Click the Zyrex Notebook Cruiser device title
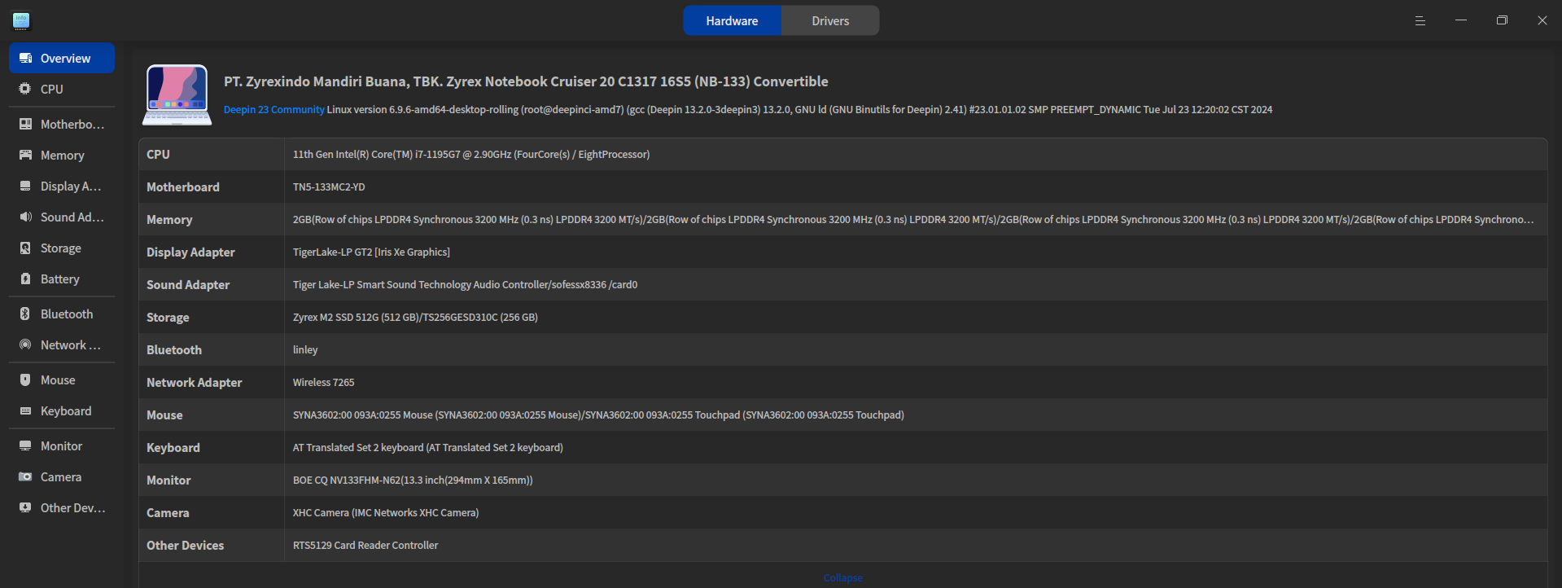This screenshot has height=588, width=1562. coord(526,81)
